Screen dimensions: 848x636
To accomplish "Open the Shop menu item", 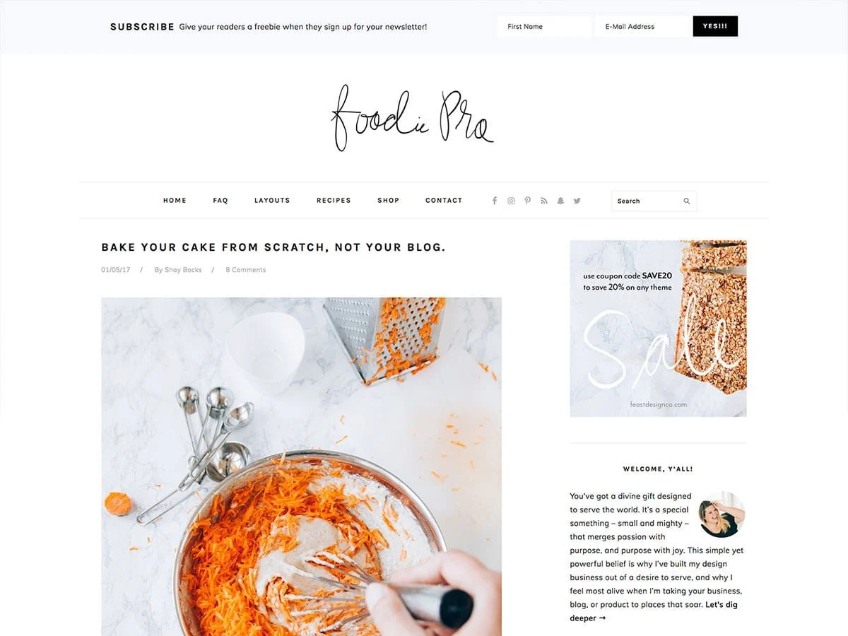I will pos(388,201).
